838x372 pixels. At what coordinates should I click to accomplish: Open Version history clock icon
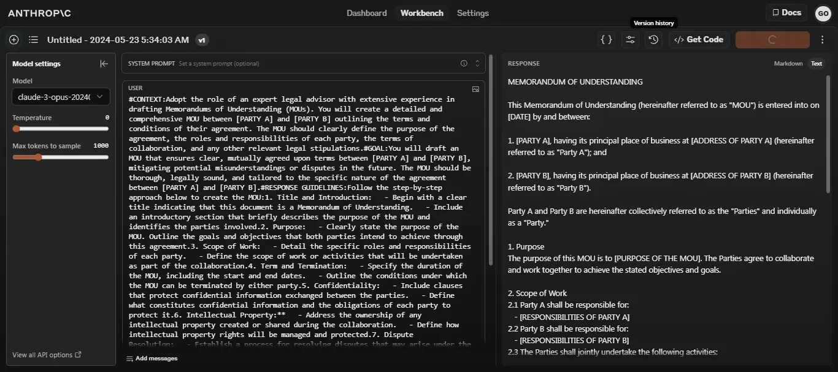click(653, 40)
